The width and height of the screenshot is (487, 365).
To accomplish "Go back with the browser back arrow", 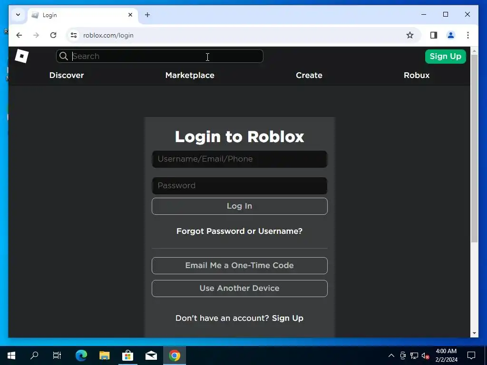I will (19, 35).
